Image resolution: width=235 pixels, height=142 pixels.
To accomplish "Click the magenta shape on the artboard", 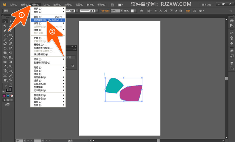I will 131,93.
